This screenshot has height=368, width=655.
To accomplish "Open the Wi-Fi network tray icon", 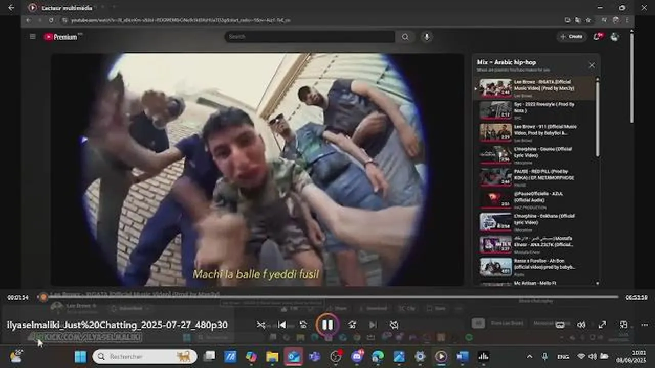I will (581, 356).
